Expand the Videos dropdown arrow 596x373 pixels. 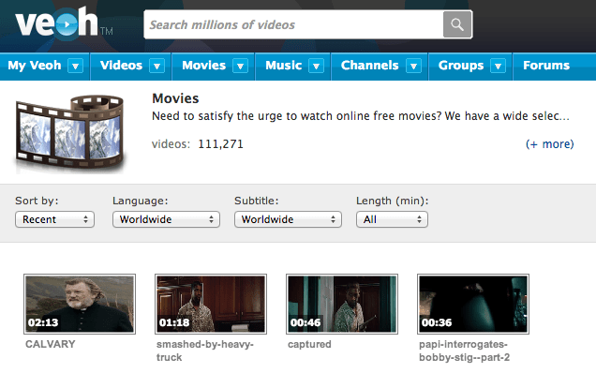[x=157, y=67]
